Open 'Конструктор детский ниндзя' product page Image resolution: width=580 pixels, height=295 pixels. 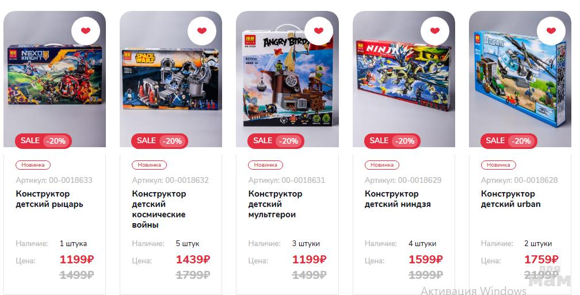click(398, 199)
